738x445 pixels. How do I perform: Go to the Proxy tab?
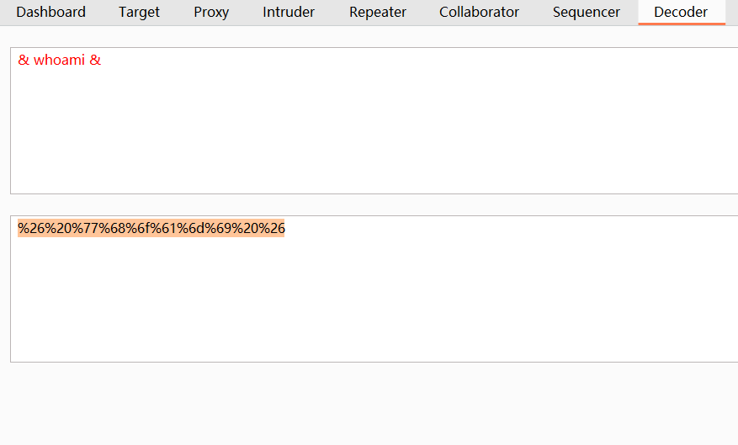click(211, 12)
